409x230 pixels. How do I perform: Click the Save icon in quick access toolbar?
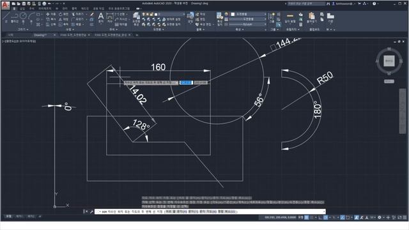coord(24,4)
